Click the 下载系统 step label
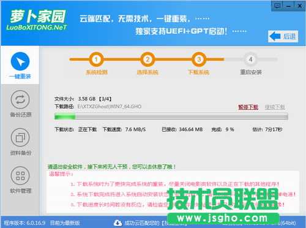Viewport: 306px width, 228px height. point(199,72)
